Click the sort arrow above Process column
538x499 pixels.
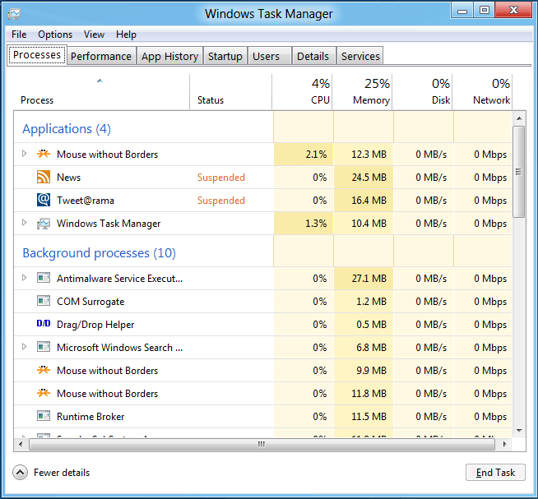tap(100, 81)
